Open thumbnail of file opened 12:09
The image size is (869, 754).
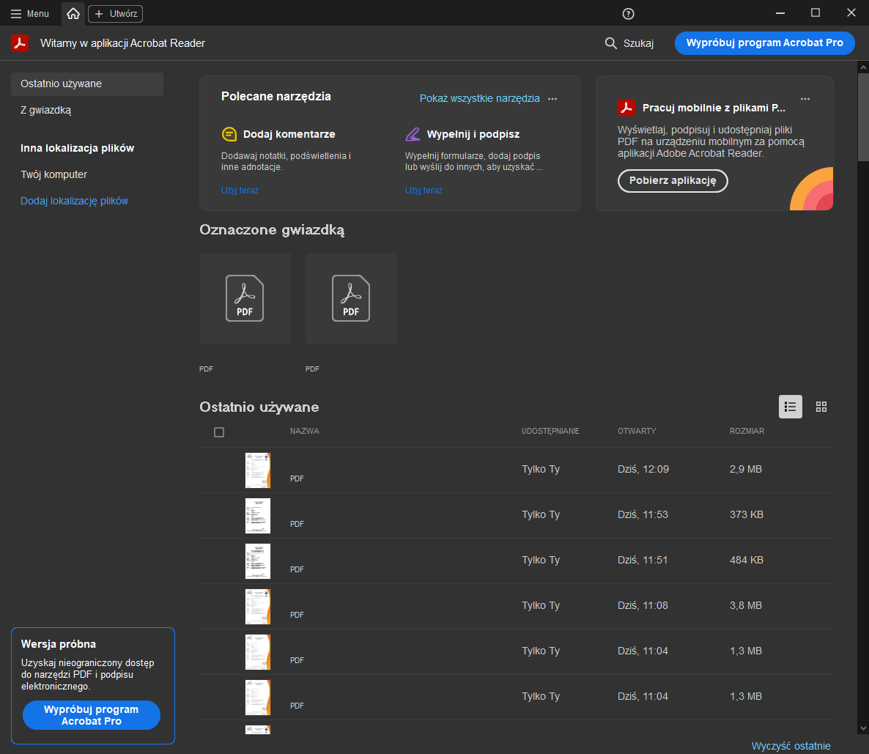click(258, 470)
